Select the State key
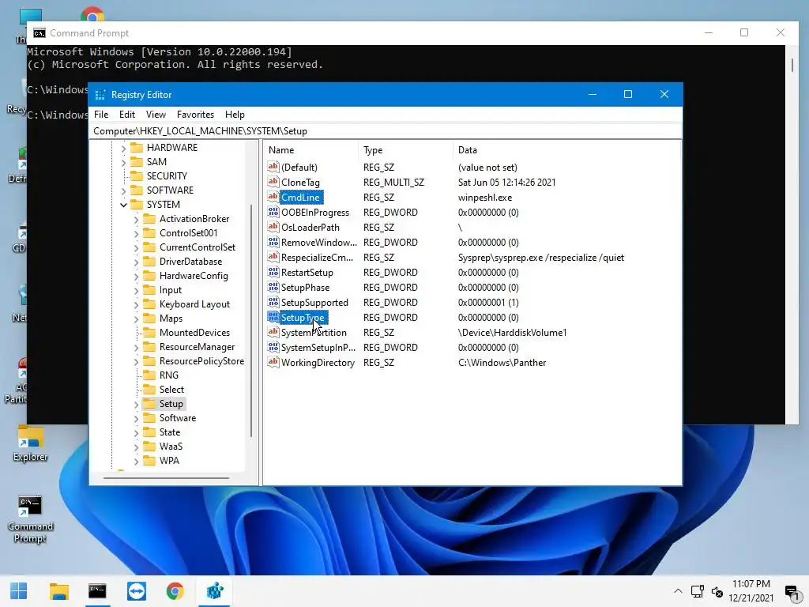 click(170, 432)
